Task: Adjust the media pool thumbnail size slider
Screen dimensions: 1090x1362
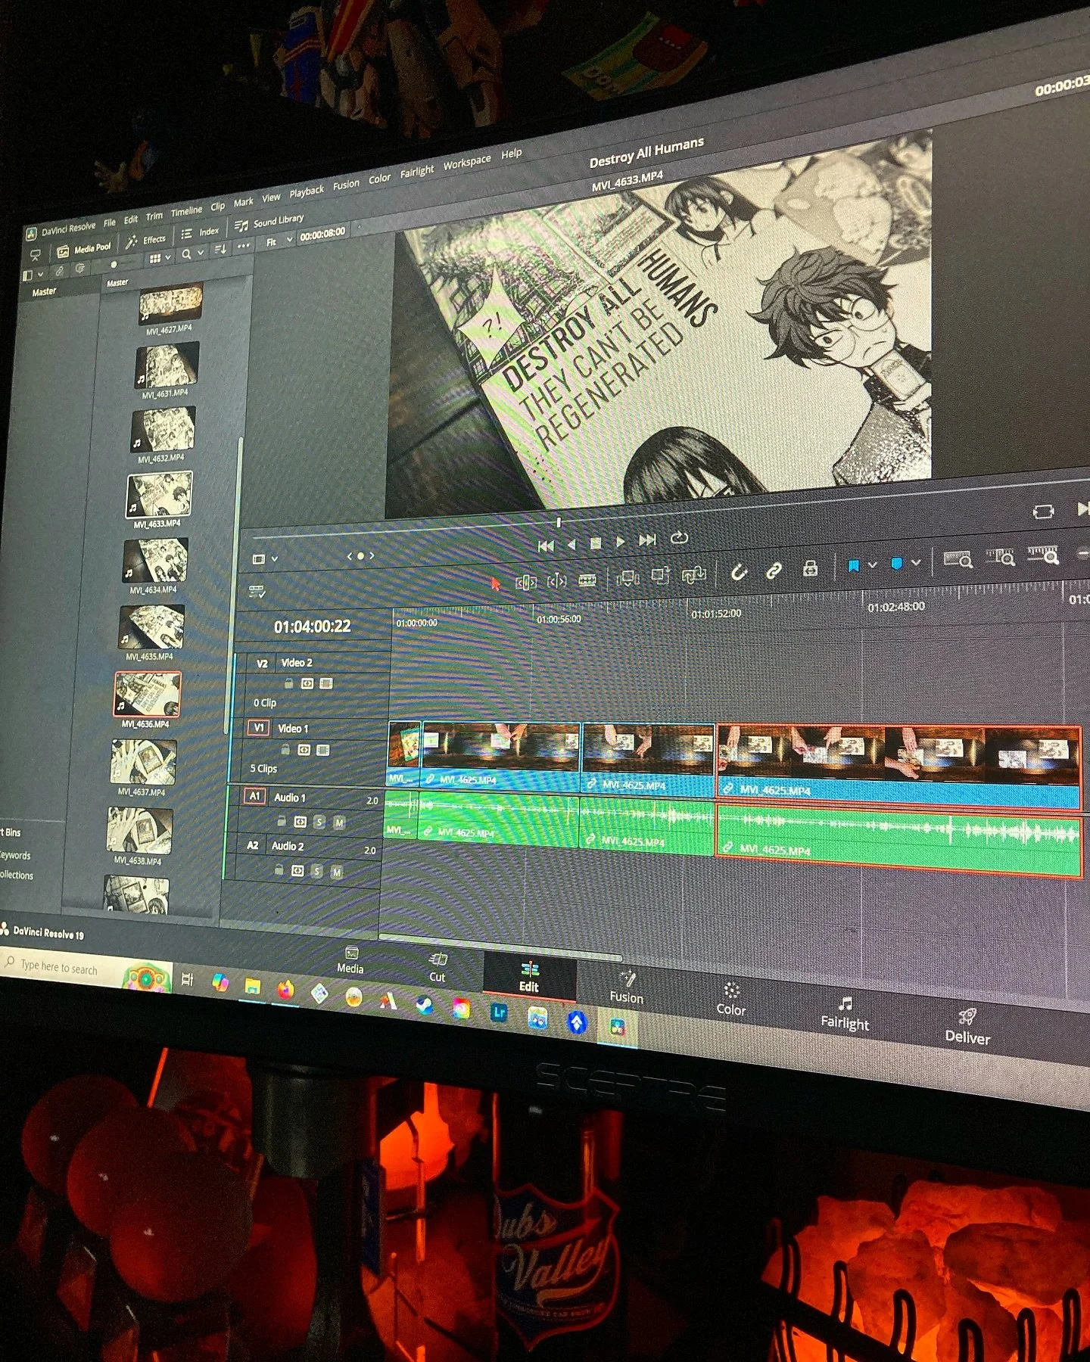Action: [x=114, y=264]
